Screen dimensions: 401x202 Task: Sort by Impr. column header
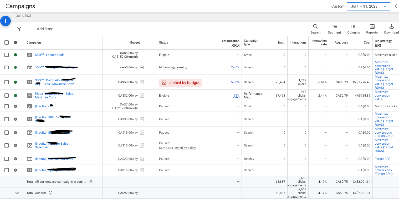(x=281, y=42)
